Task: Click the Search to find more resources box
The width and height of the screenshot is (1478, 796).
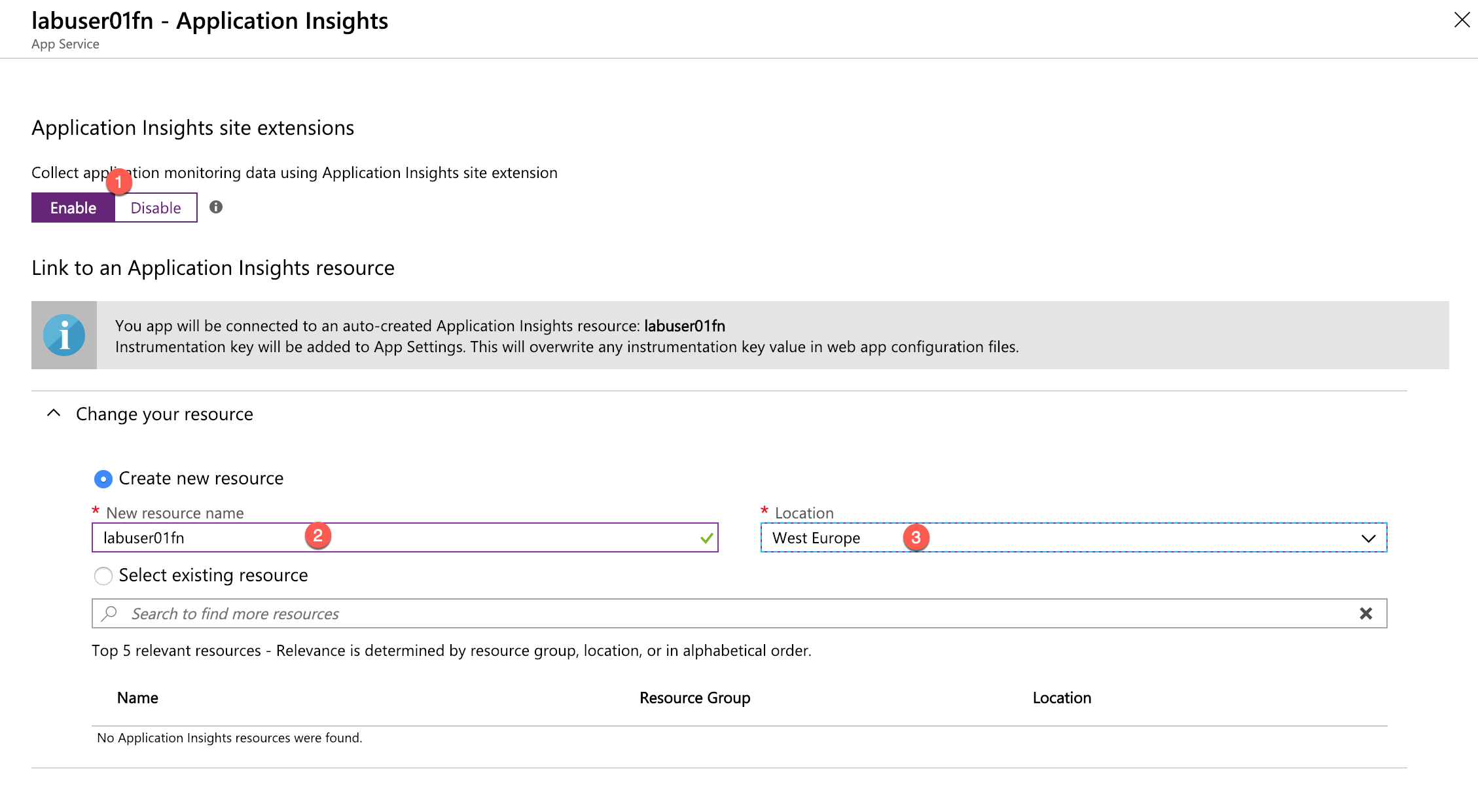Action: [x=739, y=613]
